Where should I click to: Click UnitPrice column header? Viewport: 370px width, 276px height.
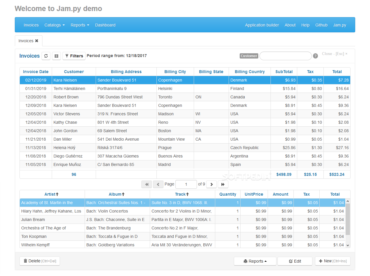coord(254,194)
